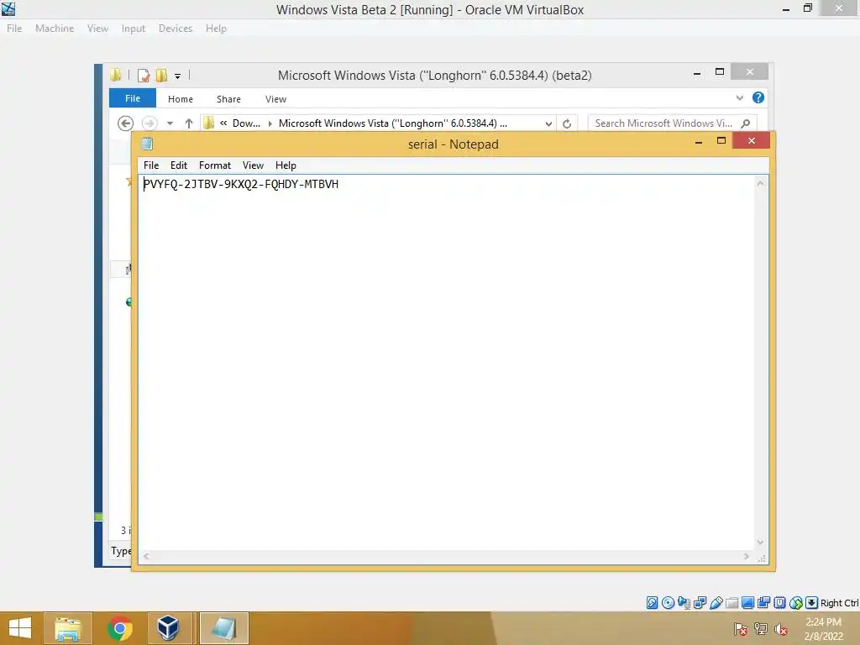This screenshot has height=645, width=860.
Task: Click the CPU virtualization indicator icon
Action: tap(780, 603)
